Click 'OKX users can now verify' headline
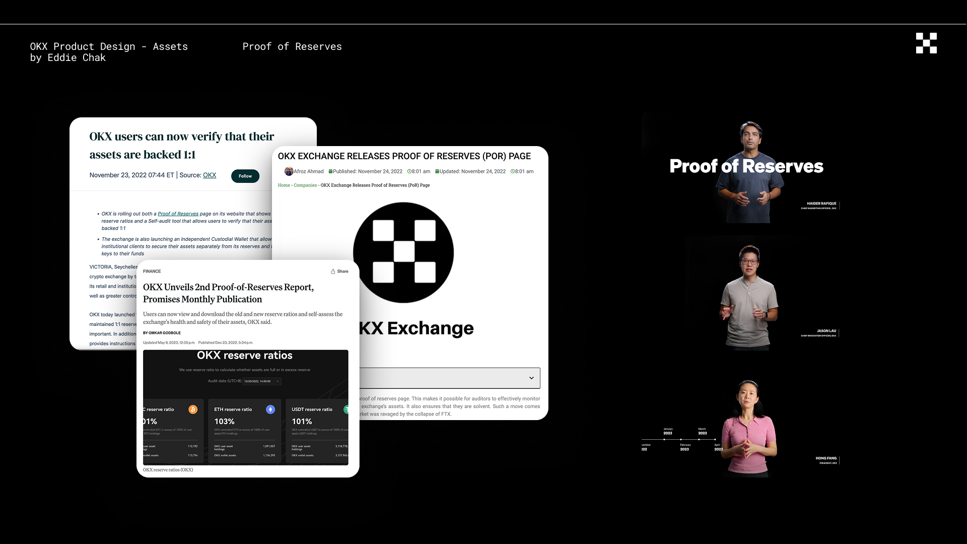The width and height of the screenshot is (967, 544). pos(182,146)
